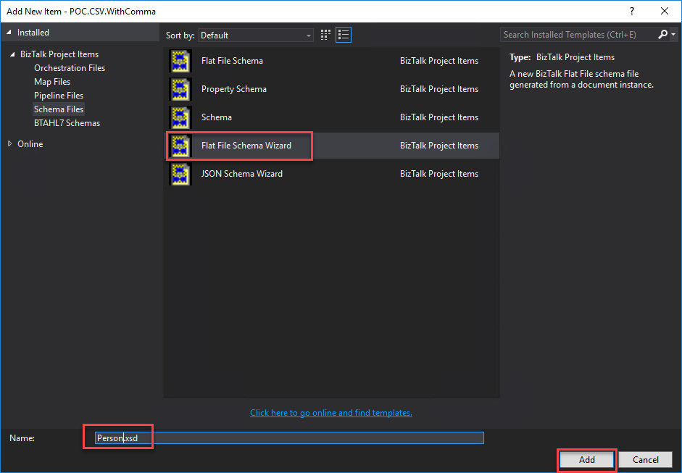Viewport: 682px width, 473px height.
Task: Click the Installed tree label
Action: (33, 33)
